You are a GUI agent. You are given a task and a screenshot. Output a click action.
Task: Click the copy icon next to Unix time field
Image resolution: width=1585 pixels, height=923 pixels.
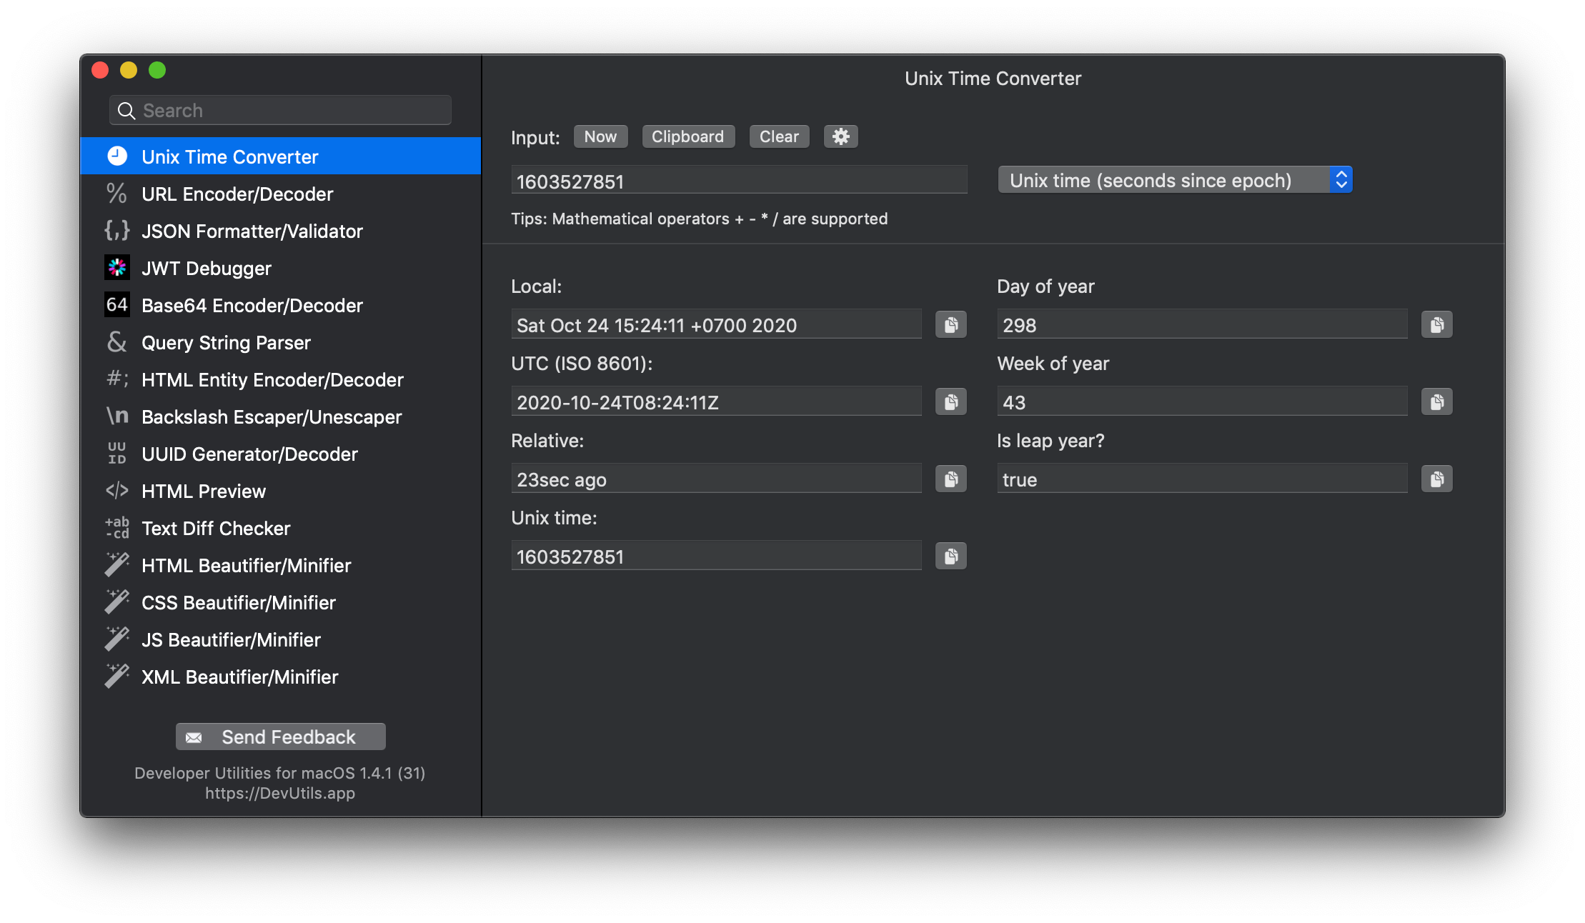[x=950, y=556]
